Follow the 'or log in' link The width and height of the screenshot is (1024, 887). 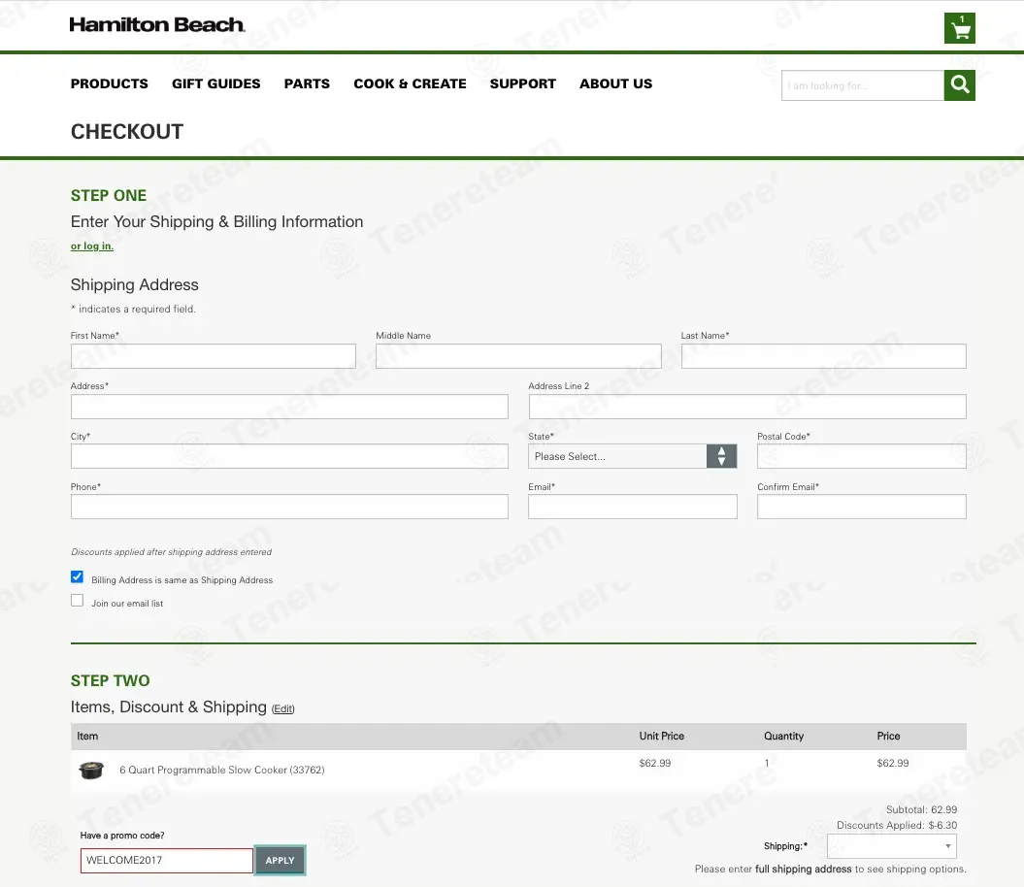(x=92, y=246)
